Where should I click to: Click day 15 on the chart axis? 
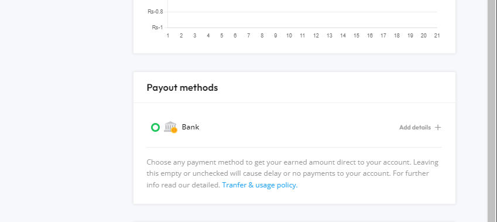pyautogui.click(x=357, y=36)
